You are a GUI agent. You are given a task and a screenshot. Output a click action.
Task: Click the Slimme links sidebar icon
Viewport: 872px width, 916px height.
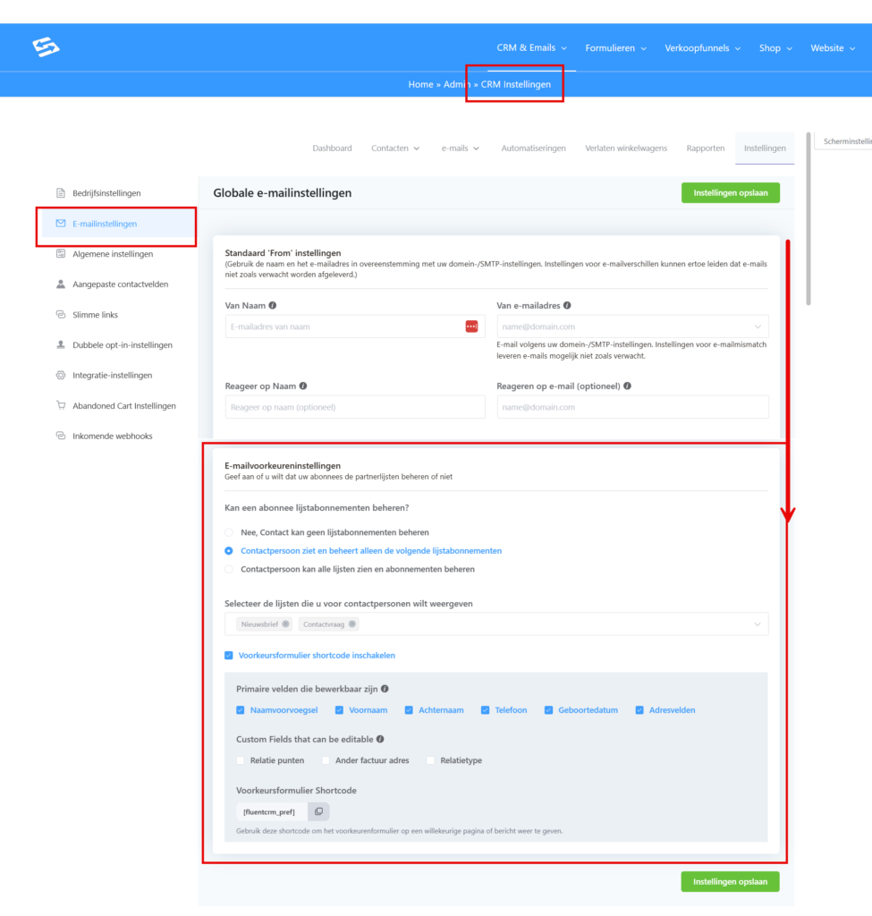[x=61, y=315]
